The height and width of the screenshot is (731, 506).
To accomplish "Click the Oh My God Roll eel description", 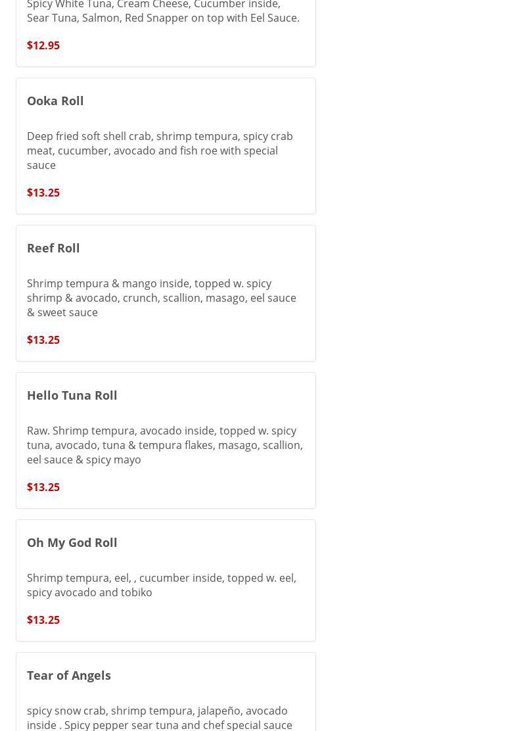I will pos(161,585).
